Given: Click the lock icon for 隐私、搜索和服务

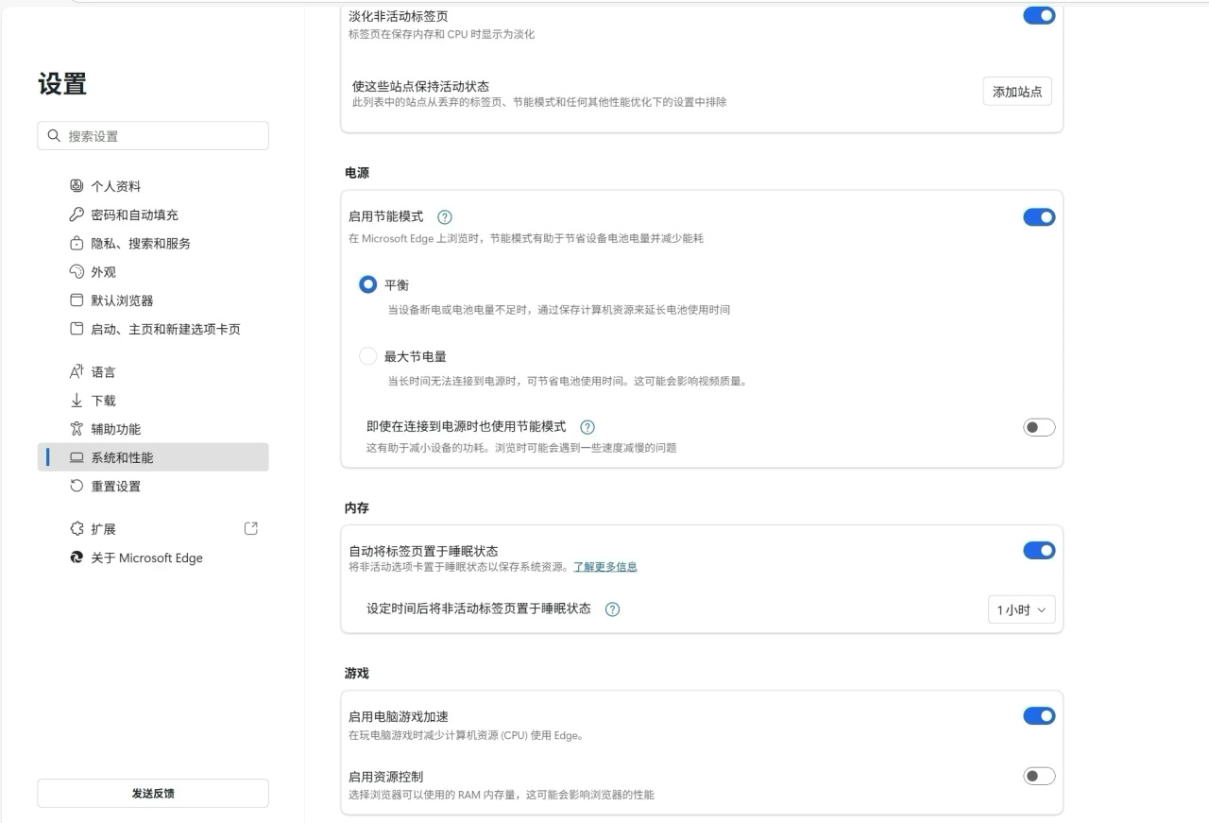Looking at the screenshot, I should pos(77,243).
